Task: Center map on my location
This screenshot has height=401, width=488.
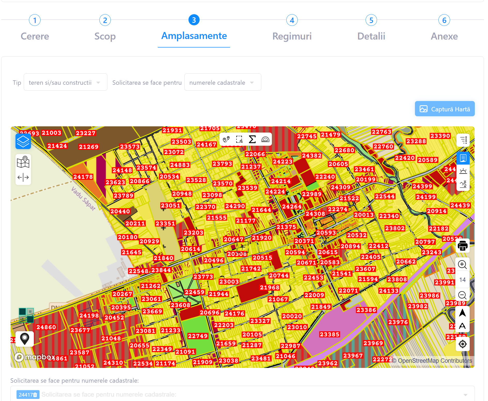Action: 462,344
